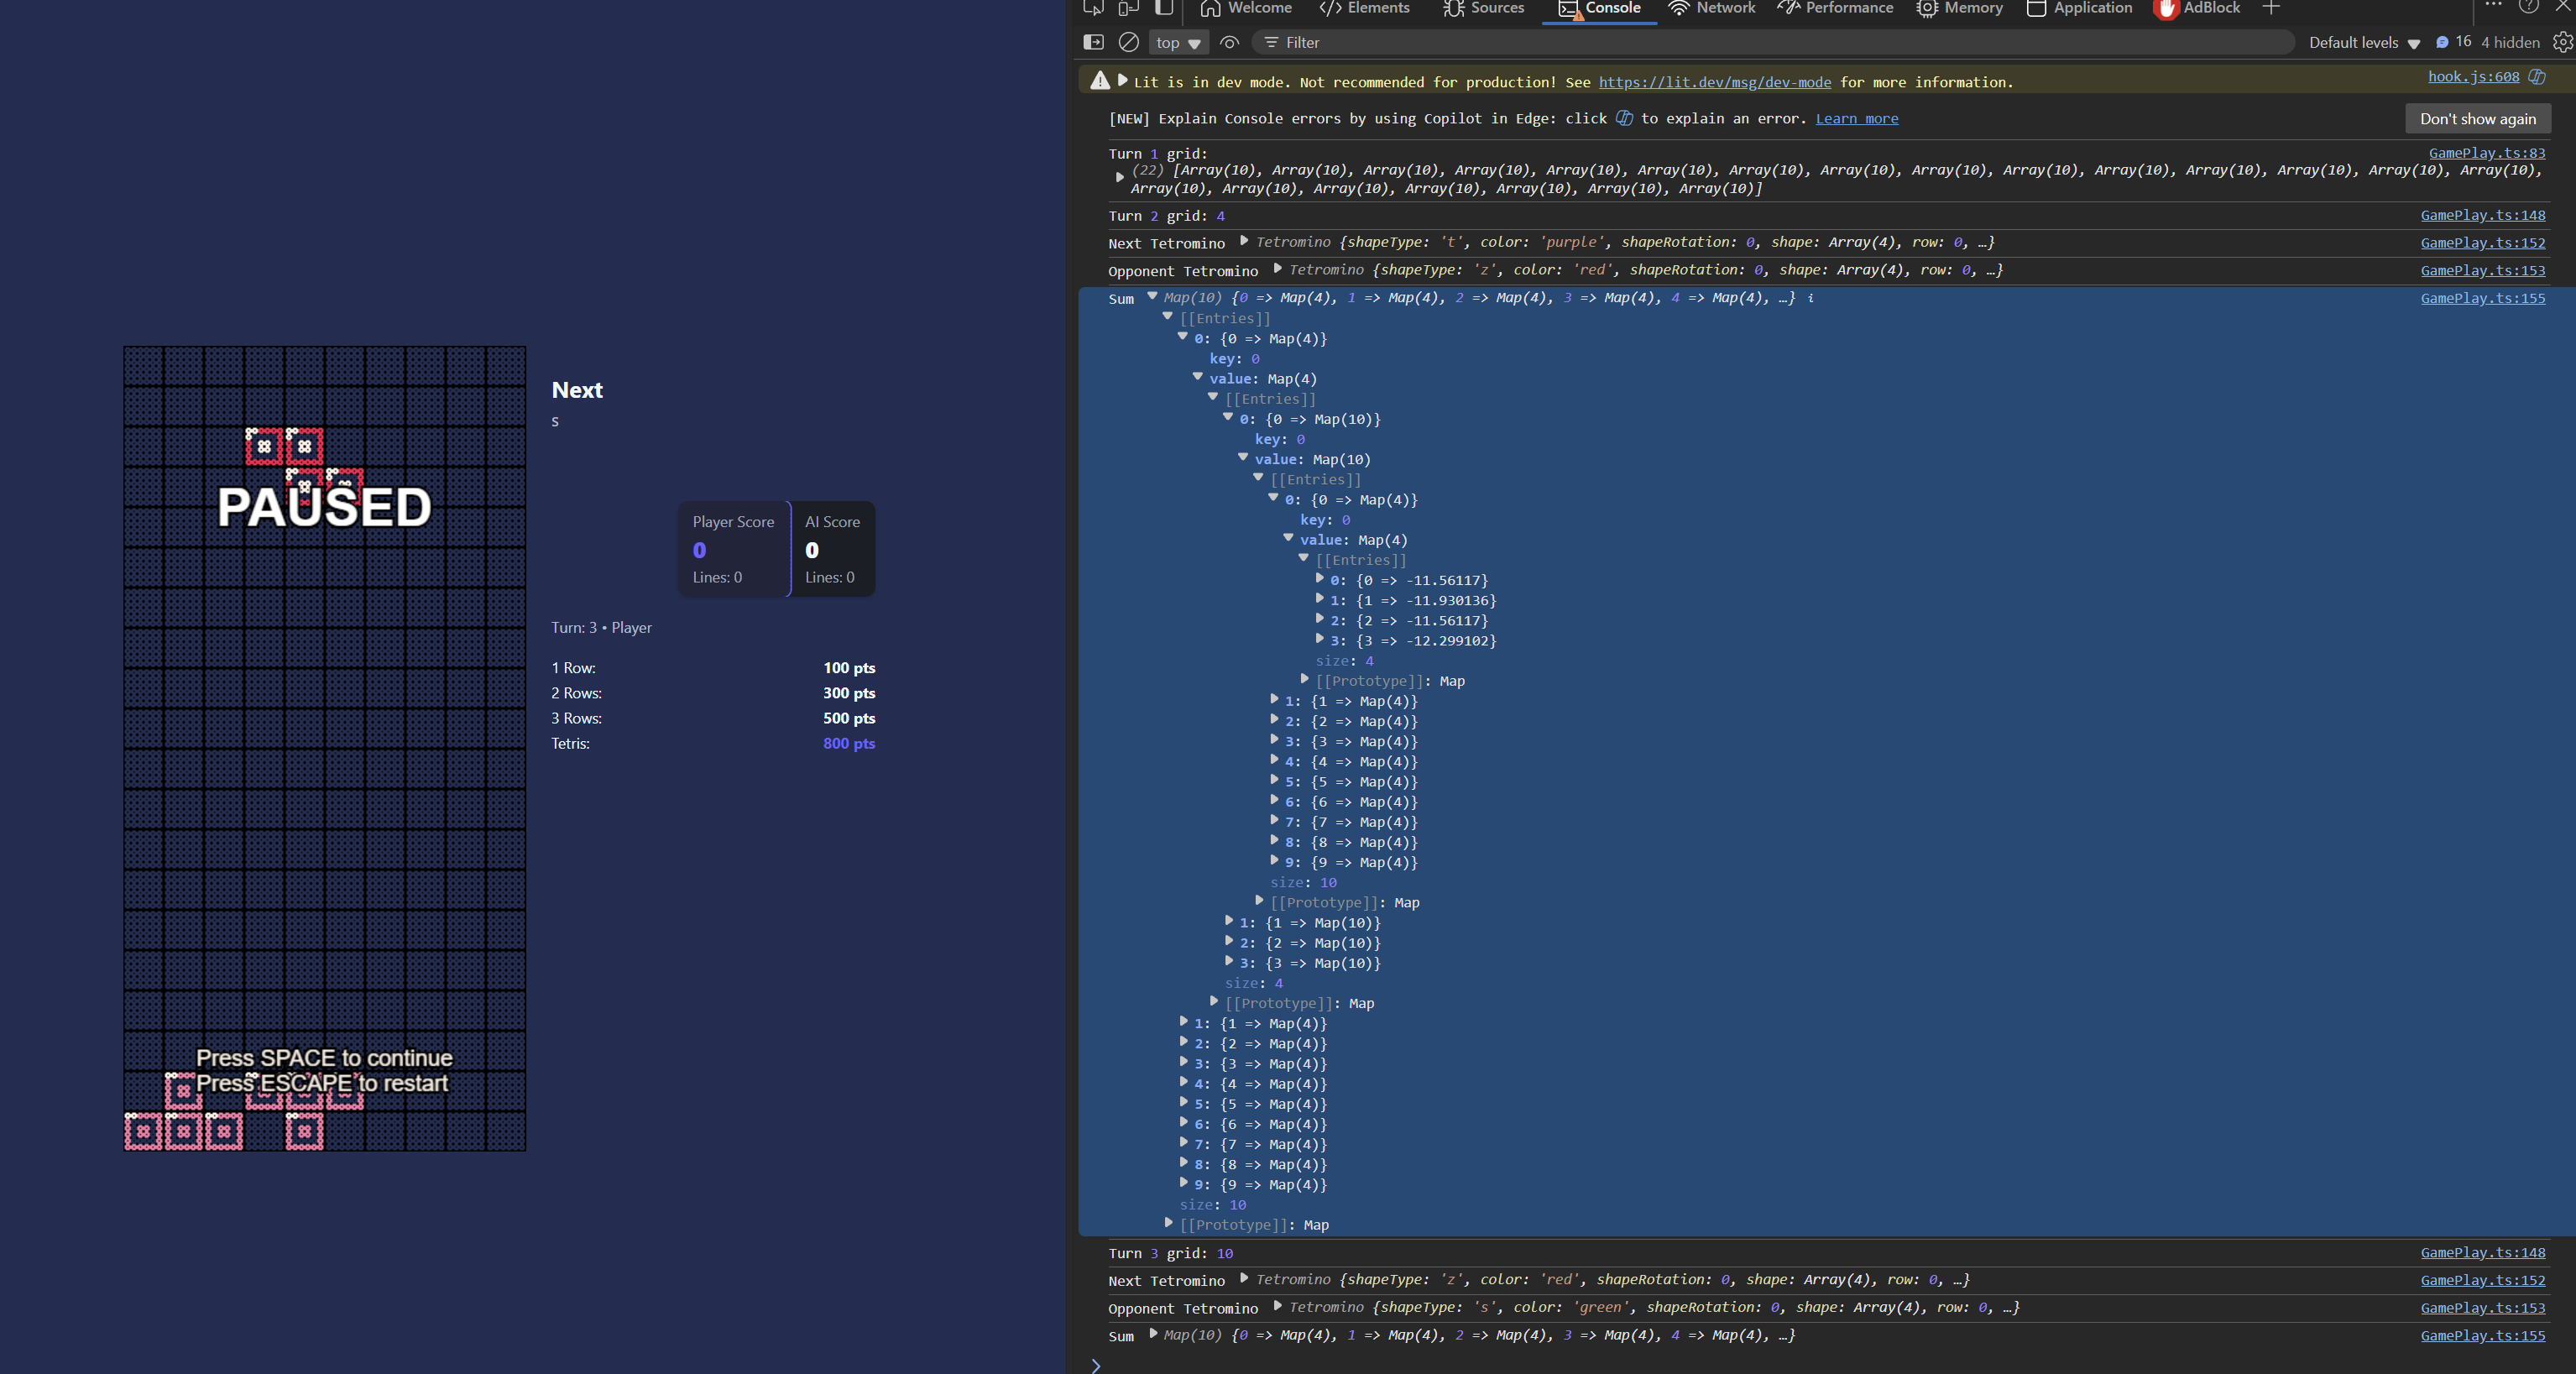Viewport: 2576px width, 1374px height.
Task: Click the live expression eye icon
Action: (1229, 42)
